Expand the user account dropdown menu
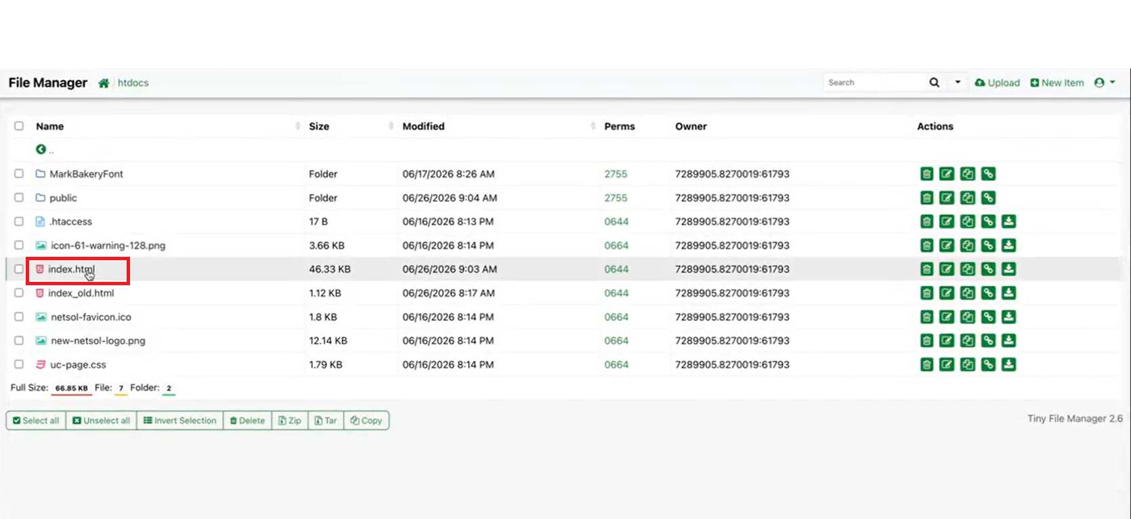Viewport: 1131px width, 519px height. pos(1105,83)
